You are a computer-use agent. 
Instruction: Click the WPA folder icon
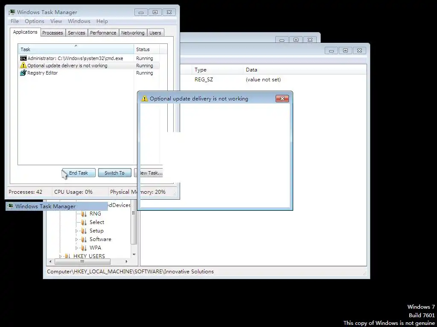(84, 248)
